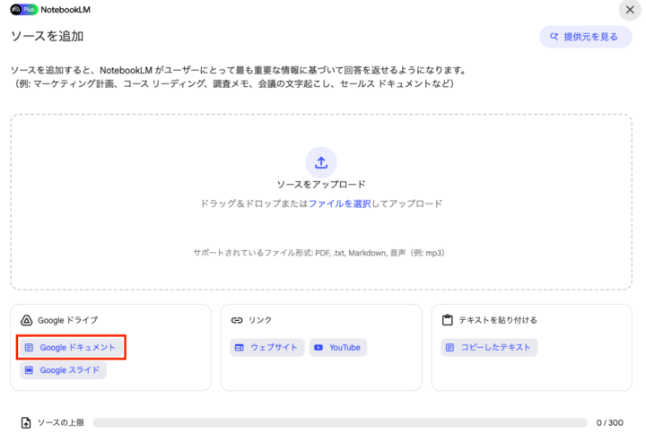646x442 pixels.
Task: Click the NotebookLM title text
Action: tap(65, 10)
